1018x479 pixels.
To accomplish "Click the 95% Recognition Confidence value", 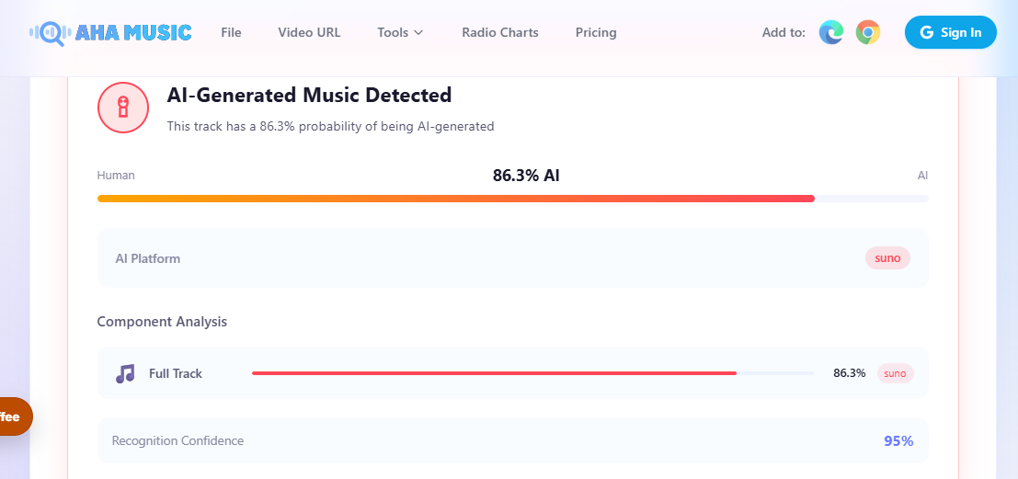I will pyautogui.click(x=898, y=441).
